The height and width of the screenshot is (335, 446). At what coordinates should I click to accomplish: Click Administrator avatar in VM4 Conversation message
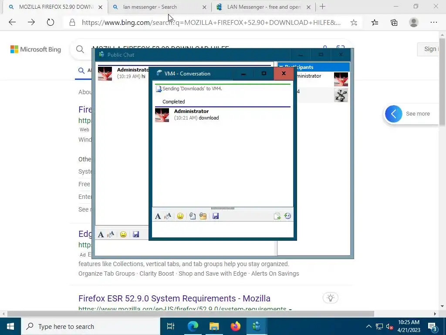[162, 115]
